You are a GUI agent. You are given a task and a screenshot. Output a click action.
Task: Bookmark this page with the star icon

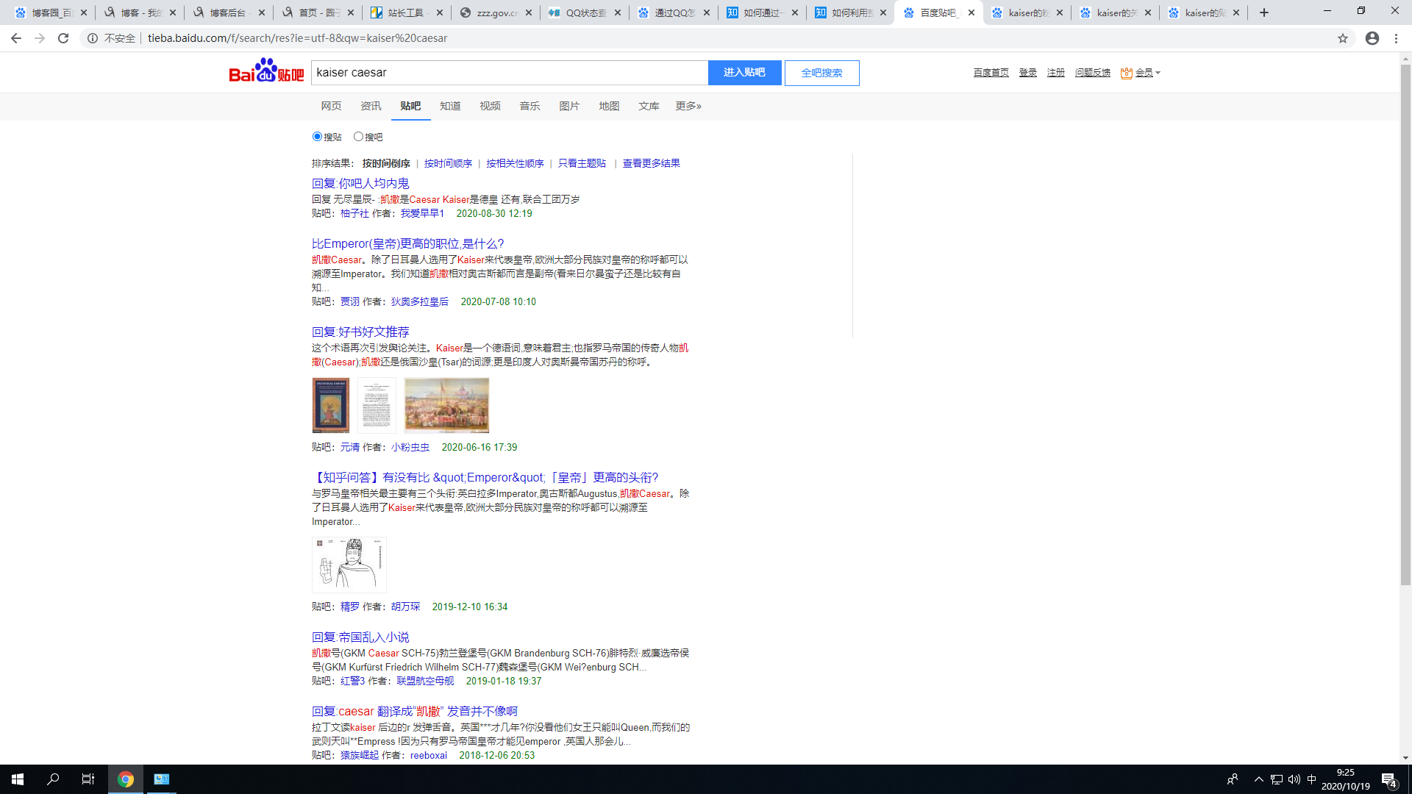1343,38
